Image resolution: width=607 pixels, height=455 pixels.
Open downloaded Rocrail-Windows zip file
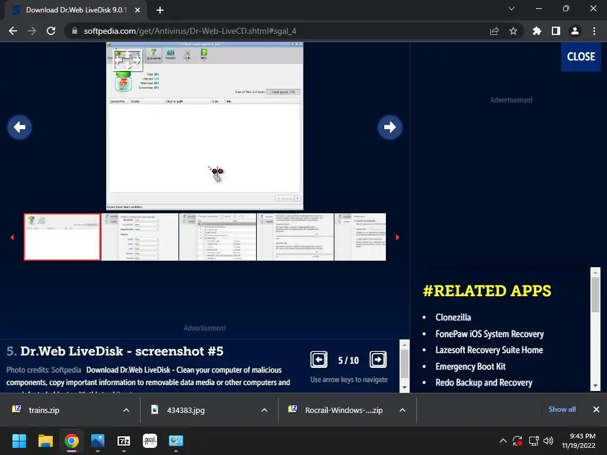click(x=343, y=410)
